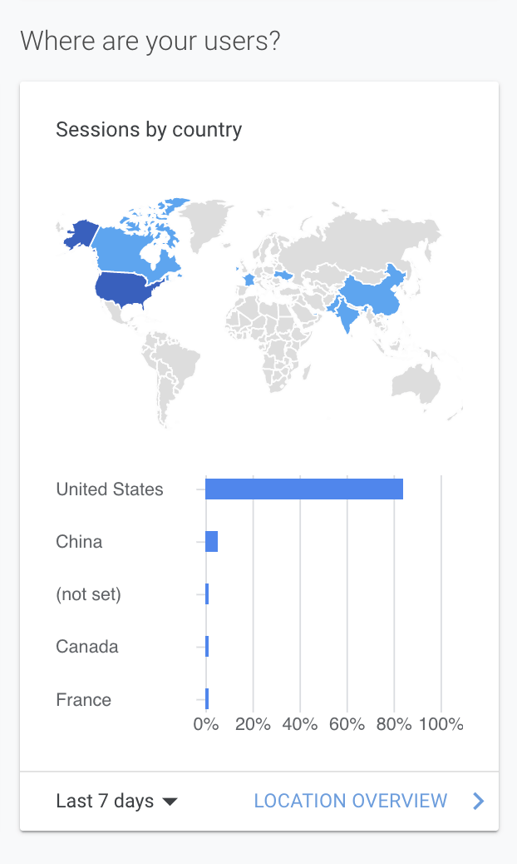Click the France country label
This screenshot has height=864, width=517.
click(x=83, y=699)
